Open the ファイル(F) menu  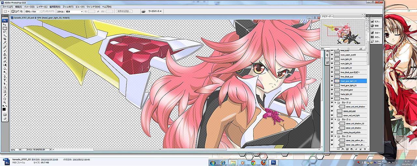(x=7, y=6)
